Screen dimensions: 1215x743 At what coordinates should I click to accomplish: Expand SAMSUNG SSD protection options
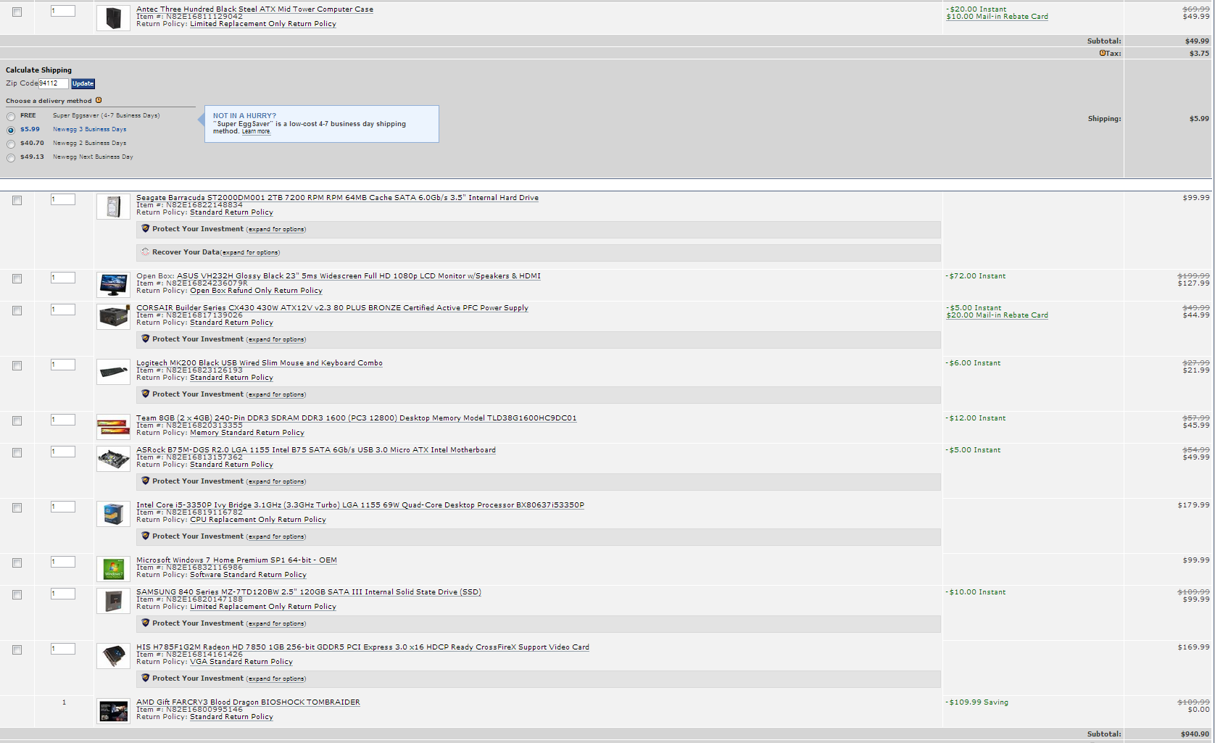click(276, 623)
